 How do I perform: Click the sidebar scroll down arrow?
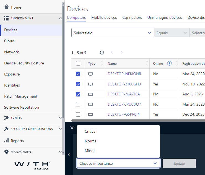(x=63, y=153)
